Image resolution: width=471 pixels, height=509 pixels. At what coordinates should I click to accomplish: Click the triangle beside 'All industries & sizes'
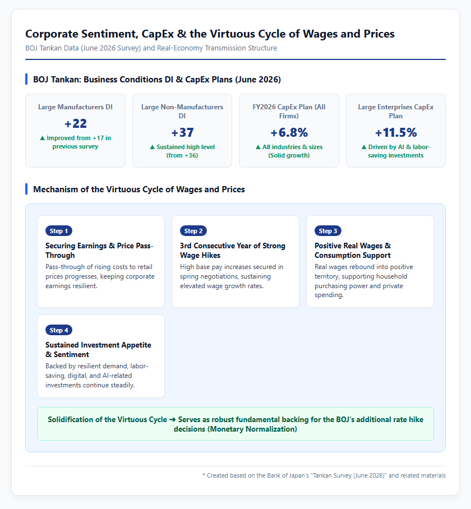click(x=258, y=147)
